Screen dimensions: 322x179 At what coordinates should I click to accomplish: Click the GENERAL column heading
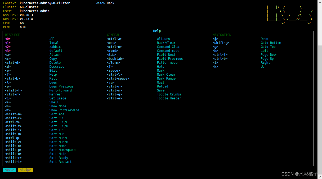(113, 35)
